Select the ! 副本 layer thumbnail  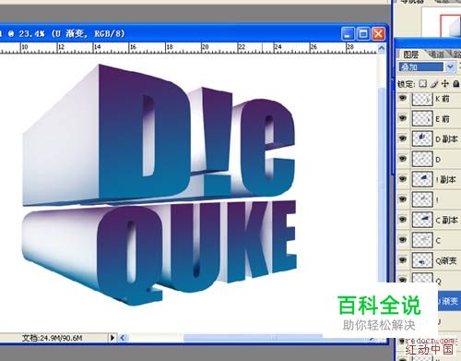click(x=422, y=179)
